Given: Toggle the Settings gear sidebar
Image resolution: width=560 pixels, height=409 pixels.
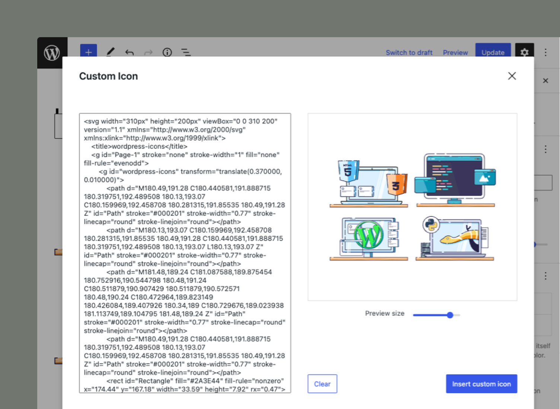Looking at the screenshot, I should click(x=524, y=52).
